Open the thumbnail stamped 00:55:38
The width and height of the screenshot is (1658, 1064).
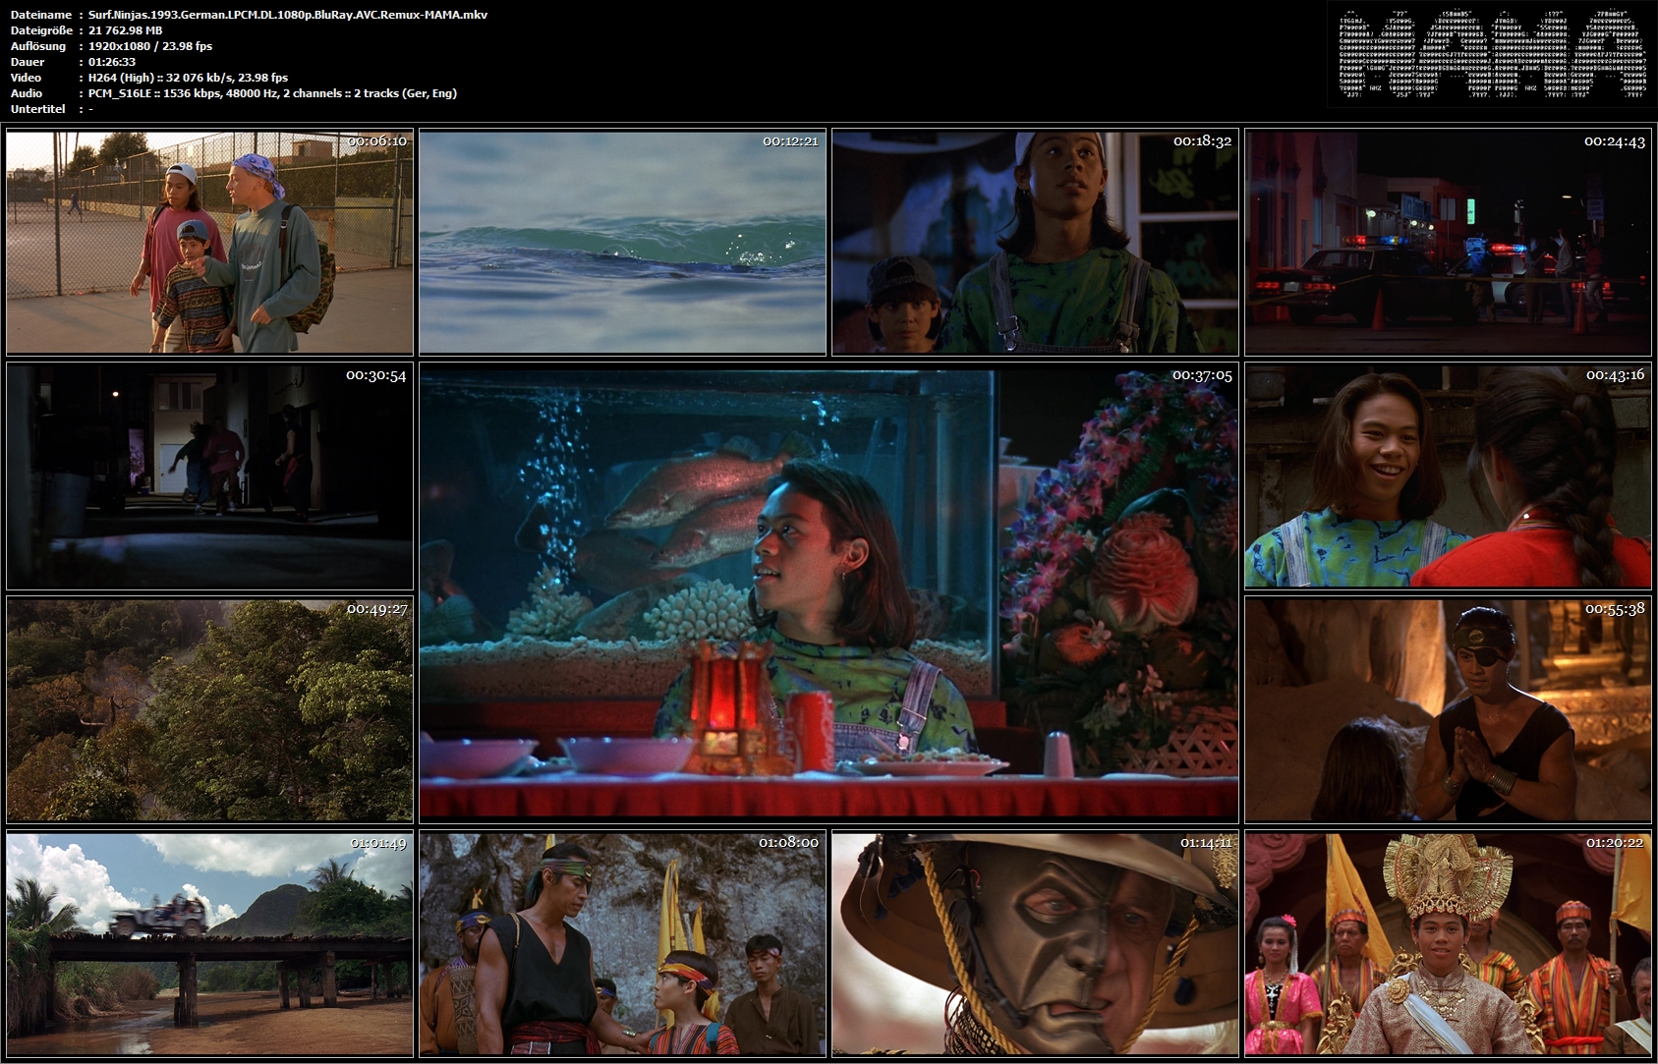[1448, 709]
